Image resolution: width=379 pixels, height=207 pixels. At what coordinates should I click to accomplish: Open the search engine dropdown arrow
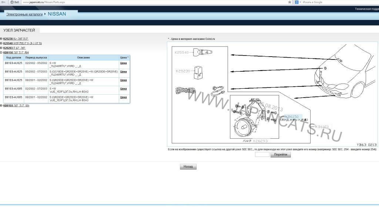click(300, 2)
